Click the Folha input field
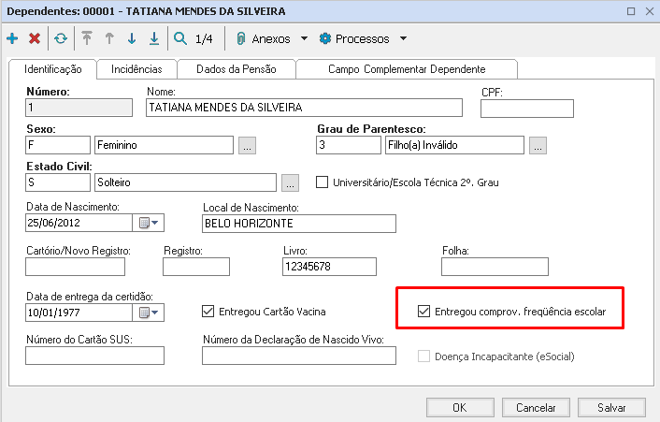This screenshot has width=660, height=422. click(x=495, y=267)
